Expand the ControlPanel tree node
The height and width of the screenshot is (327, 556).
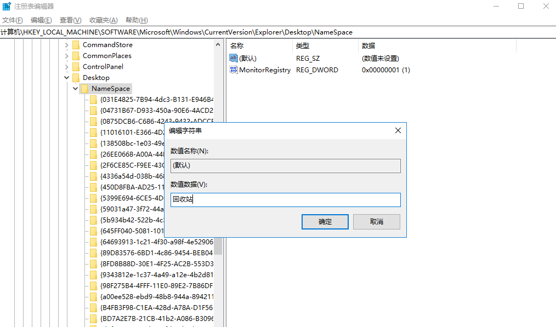coord(67,67)
